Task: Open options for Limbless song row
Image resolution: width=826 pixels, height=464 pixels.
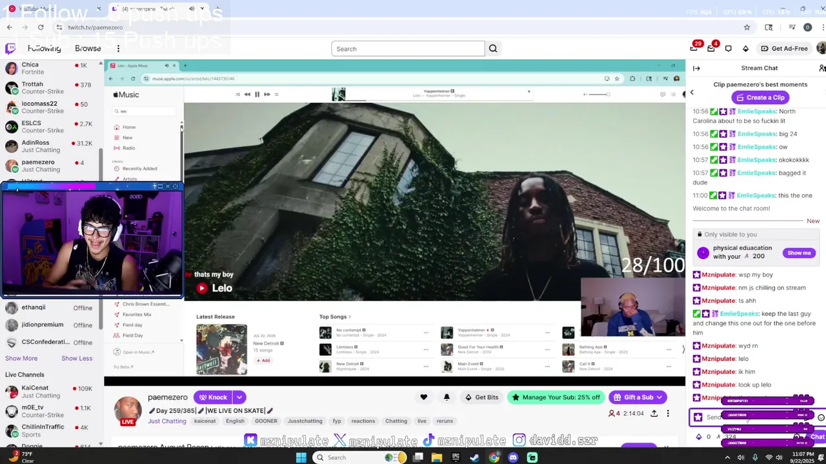Action: coord(426,349)
